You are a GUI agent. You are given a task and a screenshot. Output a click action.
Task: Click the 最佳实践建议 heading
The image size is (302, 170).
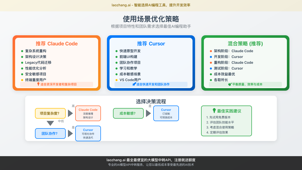[x=229, y=111]
